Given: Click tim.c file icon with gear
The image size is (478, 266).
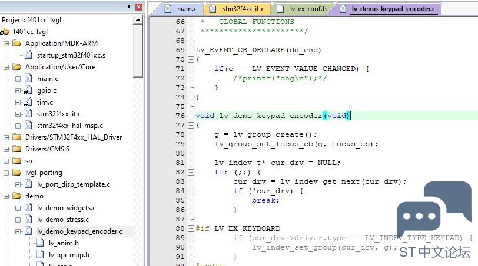Looking at the screenshot, I should pyautogui.click(x=28, y=102).
